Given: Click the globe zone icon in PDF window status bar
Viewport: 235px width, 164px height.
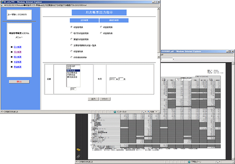Looking at the screenshot, I should point(189,162).
